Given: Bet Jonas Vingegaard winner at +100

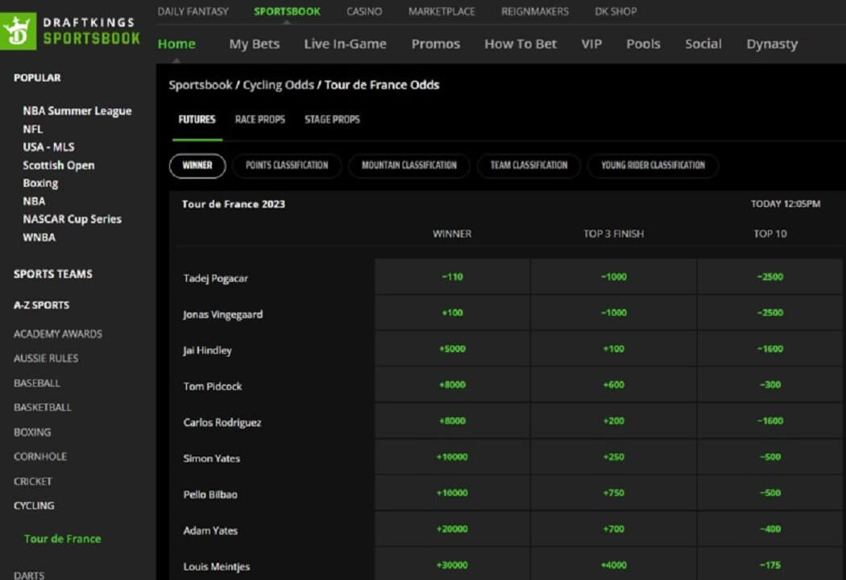Looking at the screenshot, I should [x=452, y=313].
